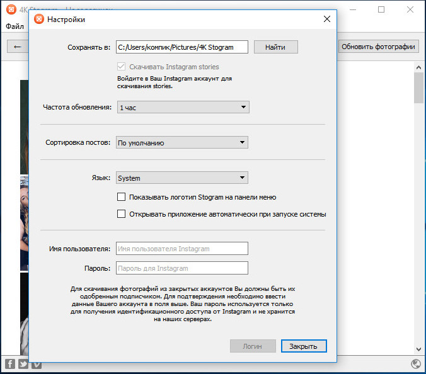426x374 pixels.
Task: Click the Twitter icon in main window footer
Action: (x=23, y=364)
